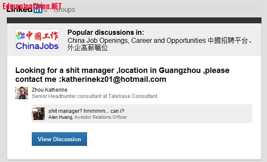Click the katherinekz01@hotmail.com email address
The width and height of the screenshot is (267, 162).
coord(114,79)
